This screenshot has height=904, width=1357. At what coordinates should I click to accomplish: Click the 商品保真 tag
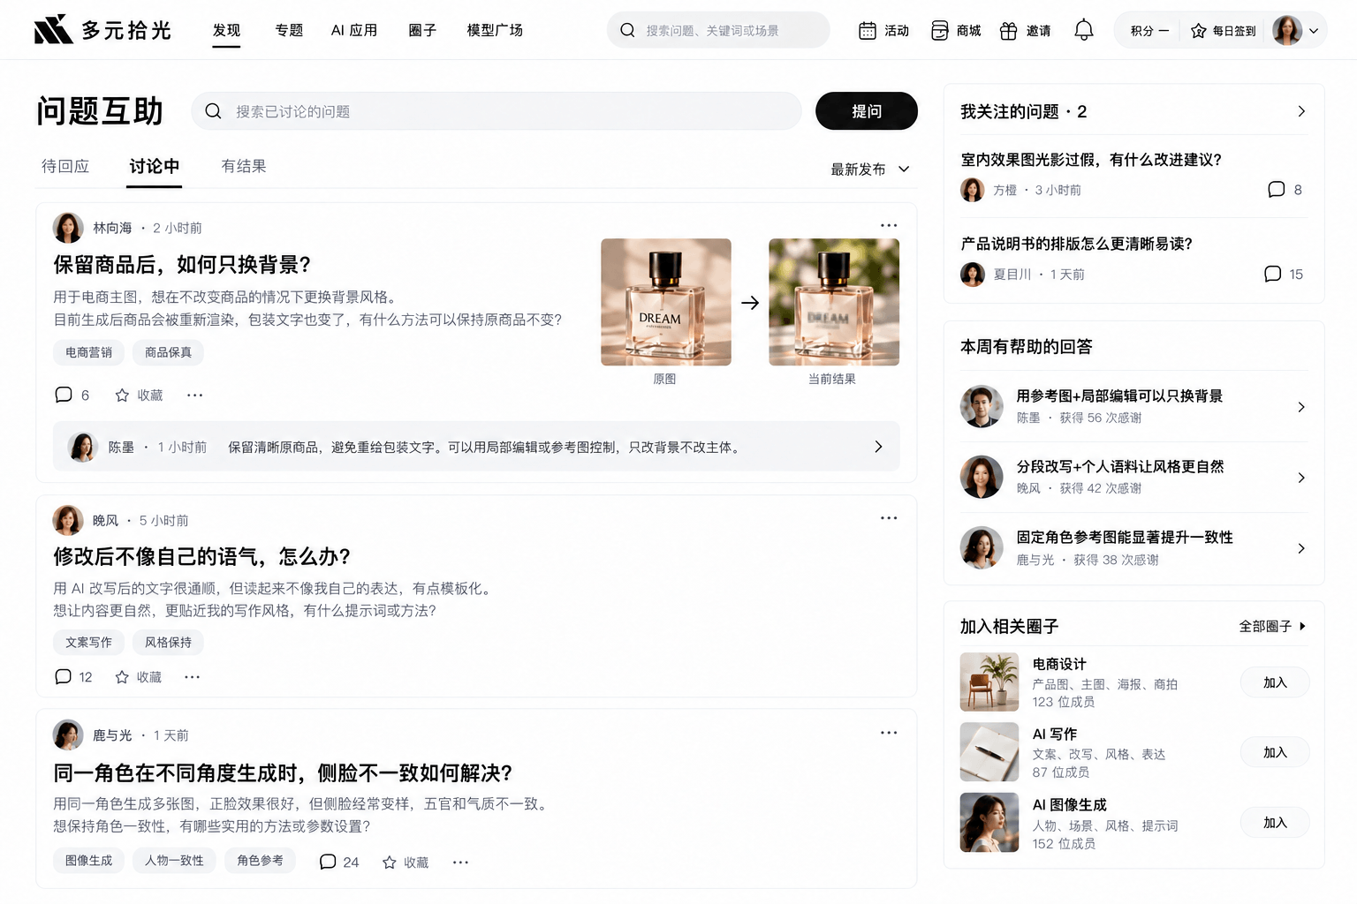pos(168,352)
